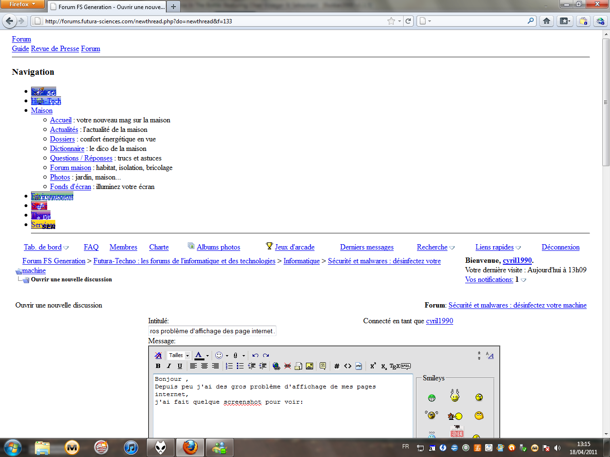The width and height of the screenshot is (610, 457).
Task: Go back to the previous page
Action: pos(10,21)
